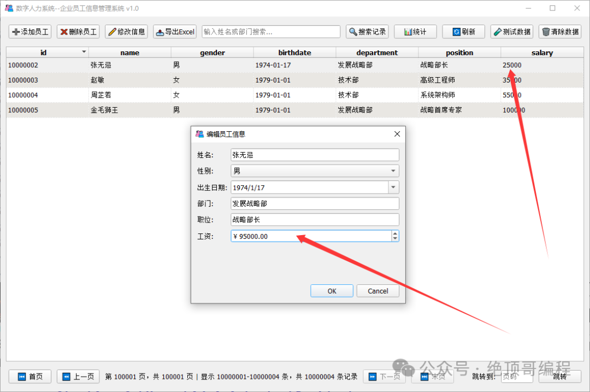Go to 首页 first page
Screen dimensions: 590x392
[30, 377]
